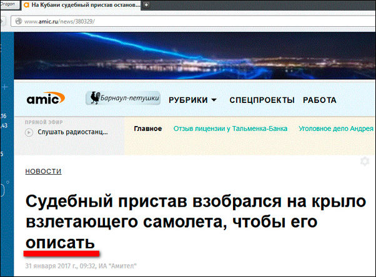Click the НОВОСТИ breadcrumb link
376x277 pixels.
pos(43,171)
